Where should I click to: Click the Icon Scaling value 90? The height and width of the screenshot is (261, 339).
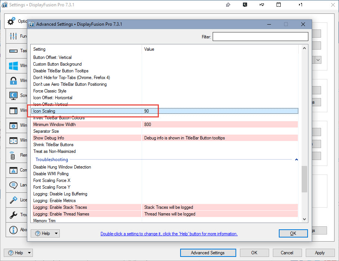point(147,111)
